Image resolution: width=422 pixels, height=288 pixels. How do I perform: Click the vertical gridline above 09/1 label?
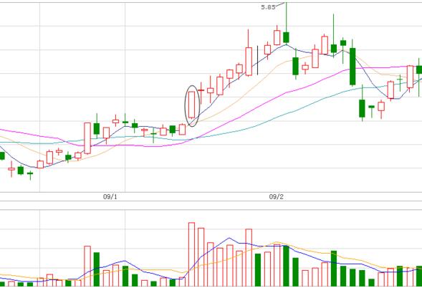pos(125,97)
